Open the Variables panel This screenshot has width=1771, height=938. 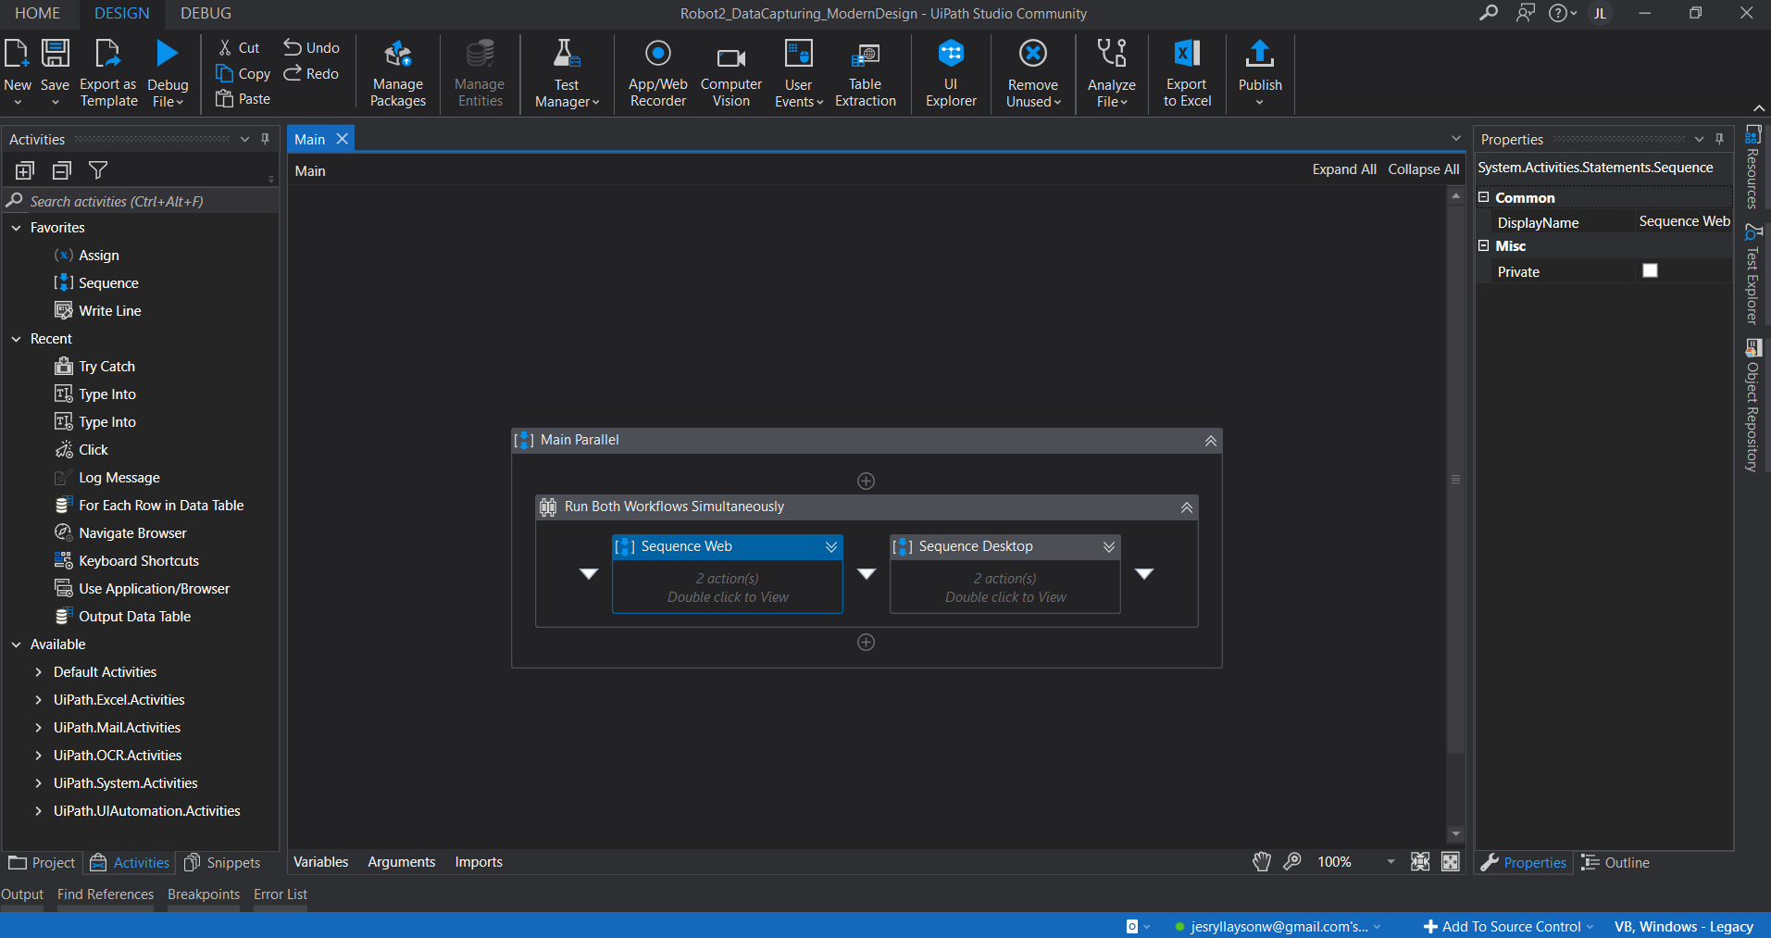point(321,862)
